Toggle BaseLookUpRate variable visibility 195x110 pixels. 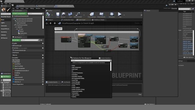coord(43,68)
